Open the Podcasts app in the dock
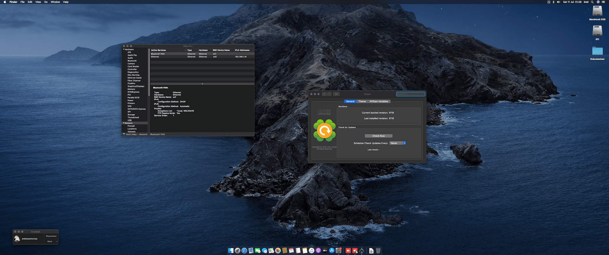The image size is (609, 255). [318, 251]
